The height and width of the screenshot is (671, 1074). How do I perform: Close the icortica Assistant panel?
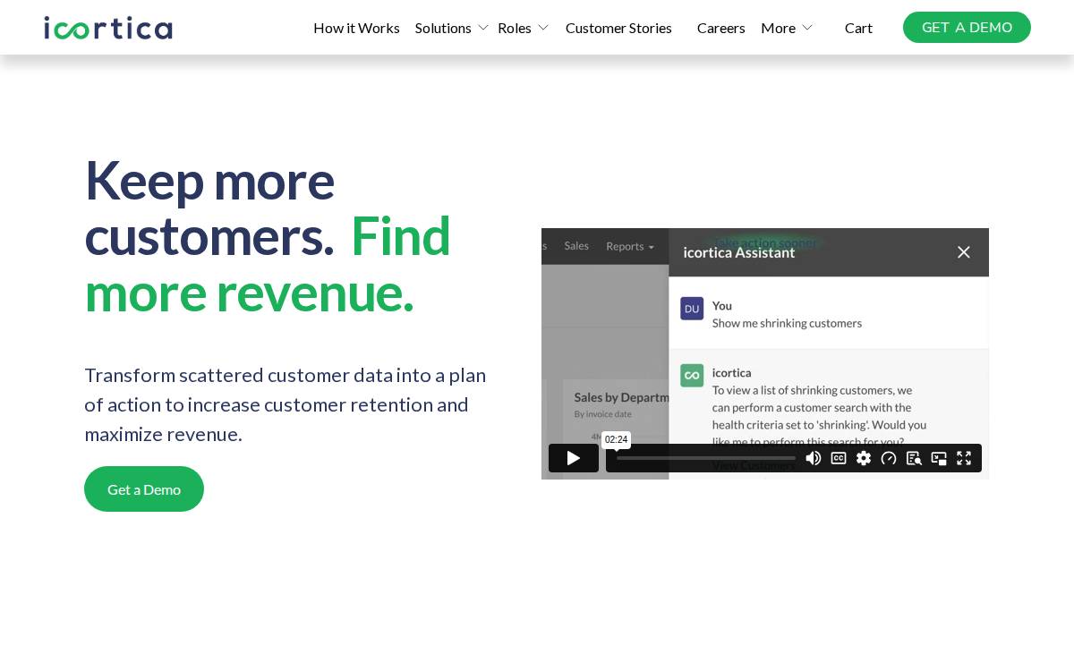click(x=964, y=252)
